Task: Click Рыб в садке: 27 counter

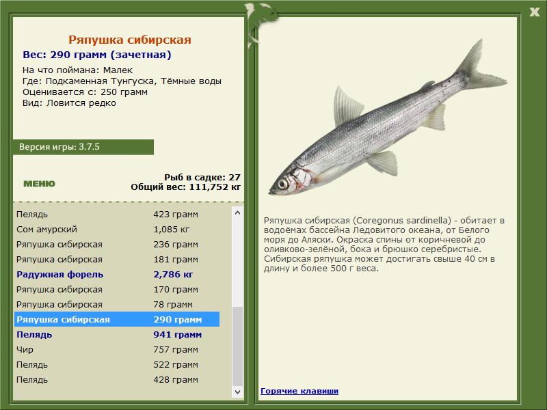Action: (202, 178)
